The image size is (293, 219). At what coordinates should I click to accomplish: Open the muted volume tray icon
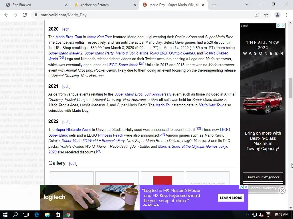click(261, 215)
